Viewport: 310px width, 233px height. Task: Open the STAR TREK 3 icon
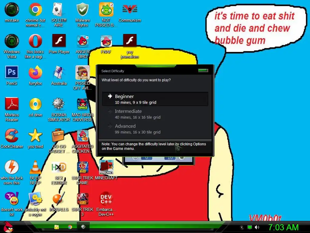(82, 199)
